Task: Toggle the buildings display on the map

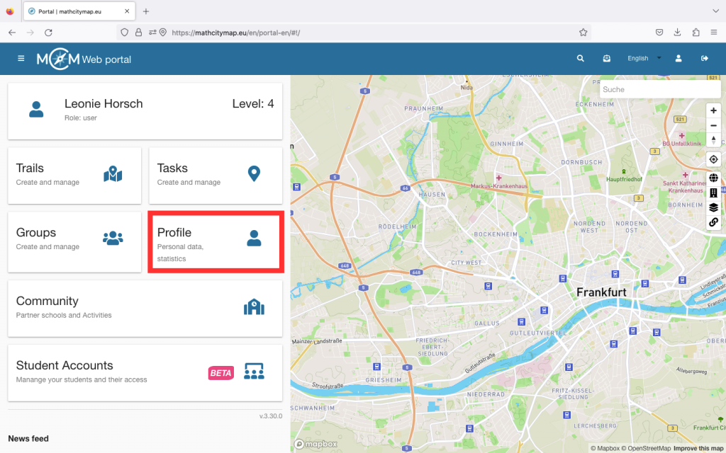Action: click(x=713, y=193)
